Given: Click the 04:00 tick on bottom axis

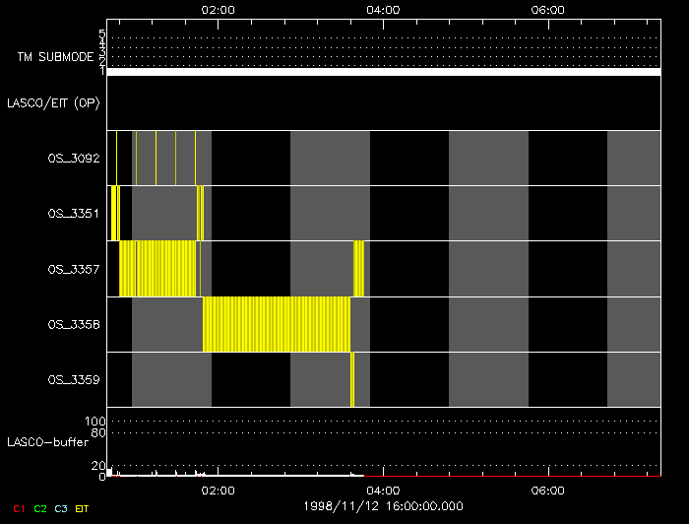Looking at the screenshot, I should click(383, 490).
